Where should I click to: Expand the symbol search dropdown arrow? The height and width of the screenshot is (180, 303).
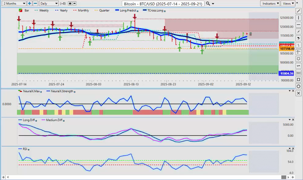pos(213,4)
